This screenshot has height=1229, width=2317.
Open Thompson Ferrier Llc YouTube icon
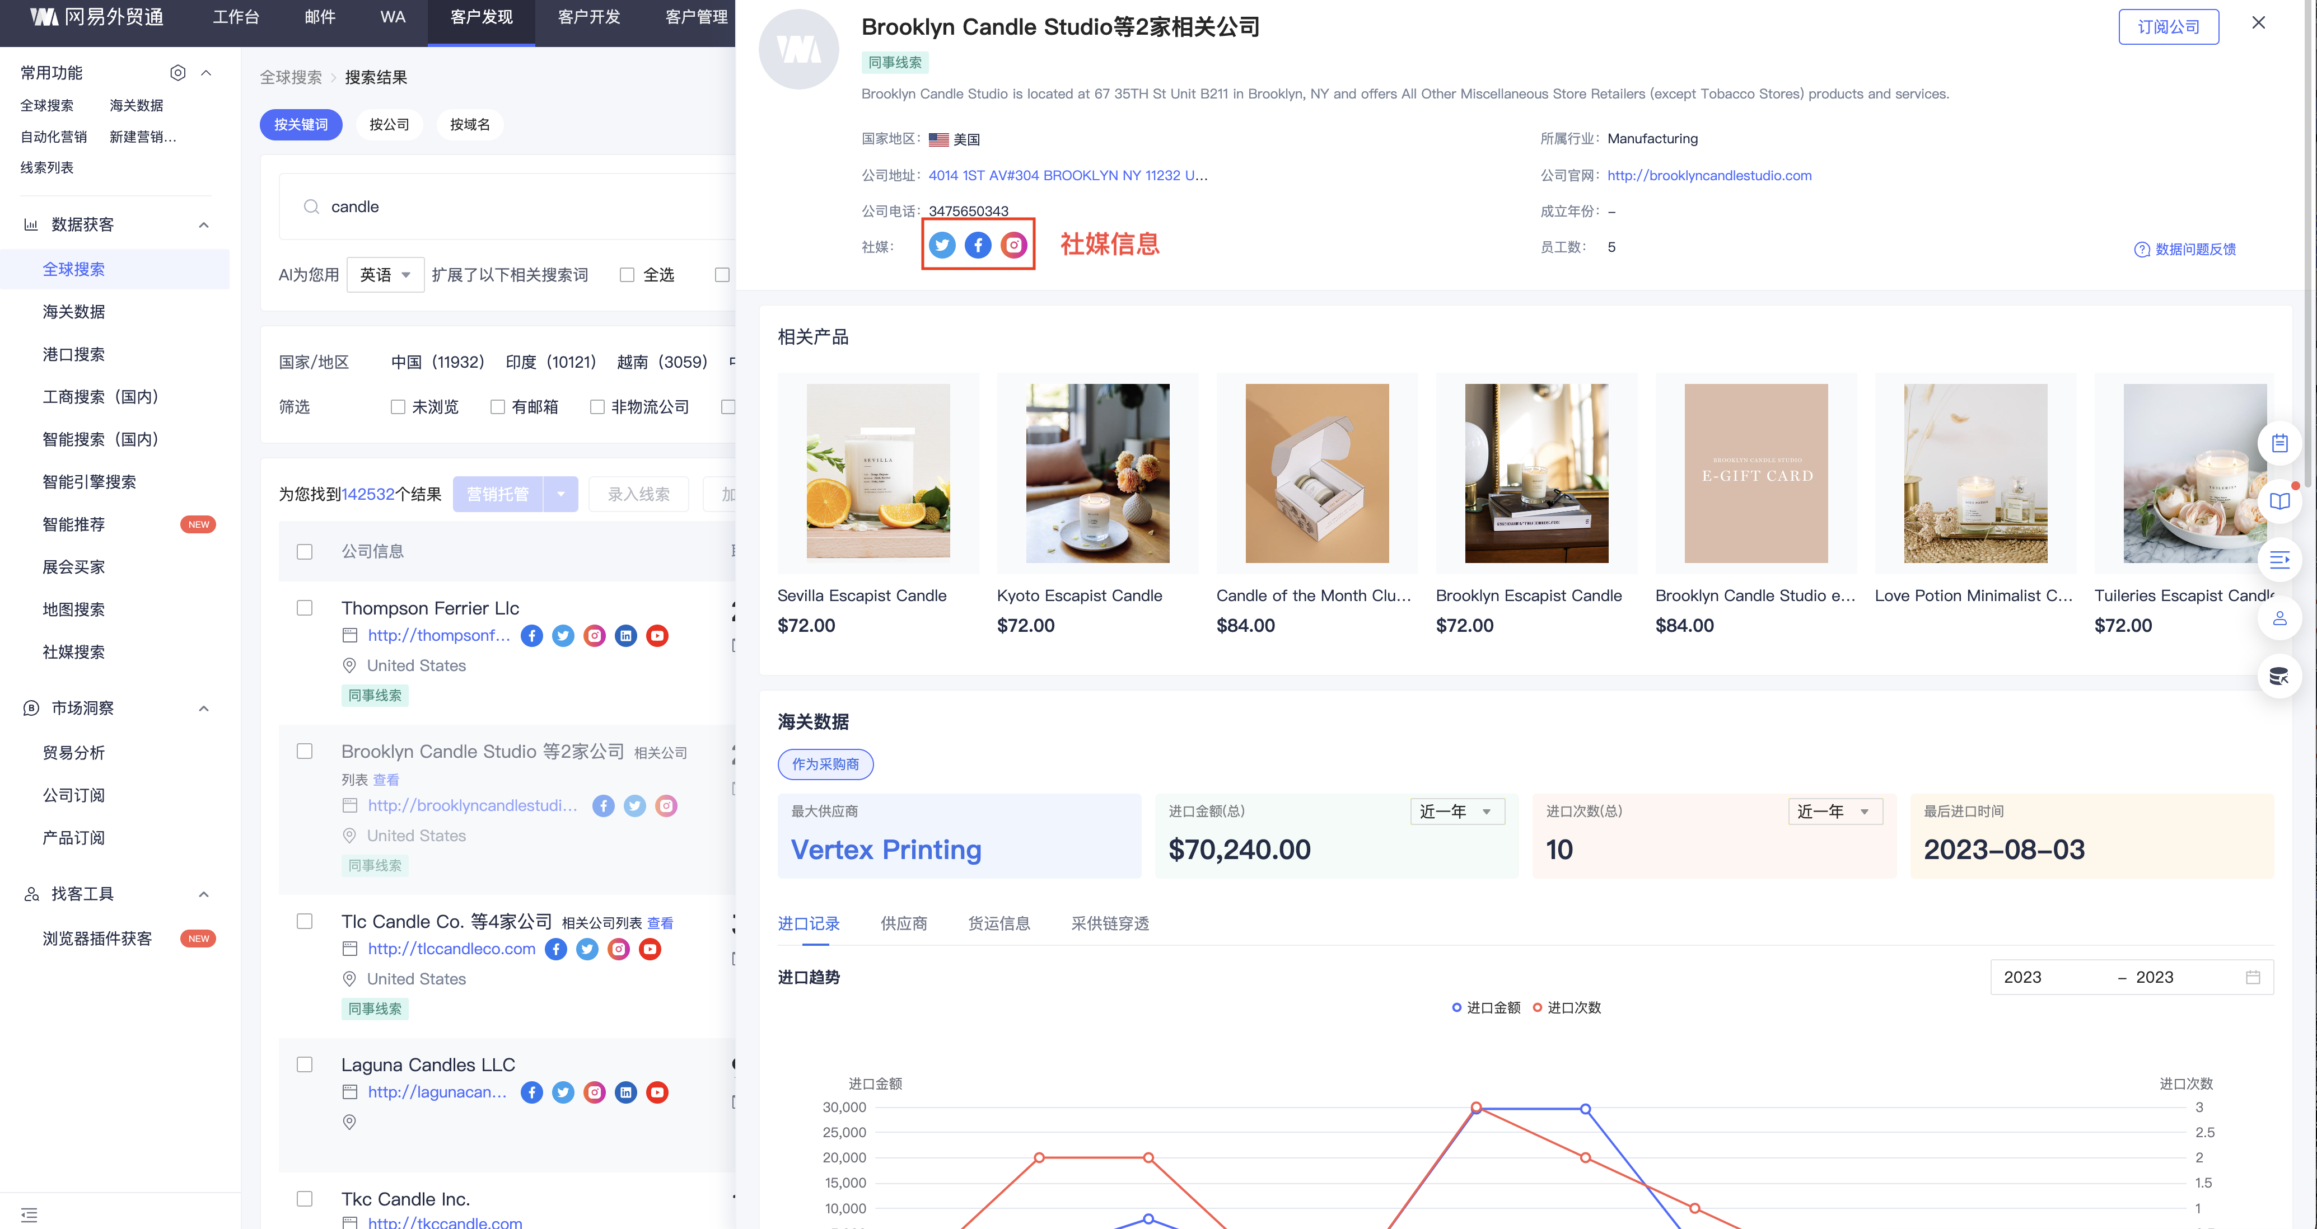tap(657, 636)
